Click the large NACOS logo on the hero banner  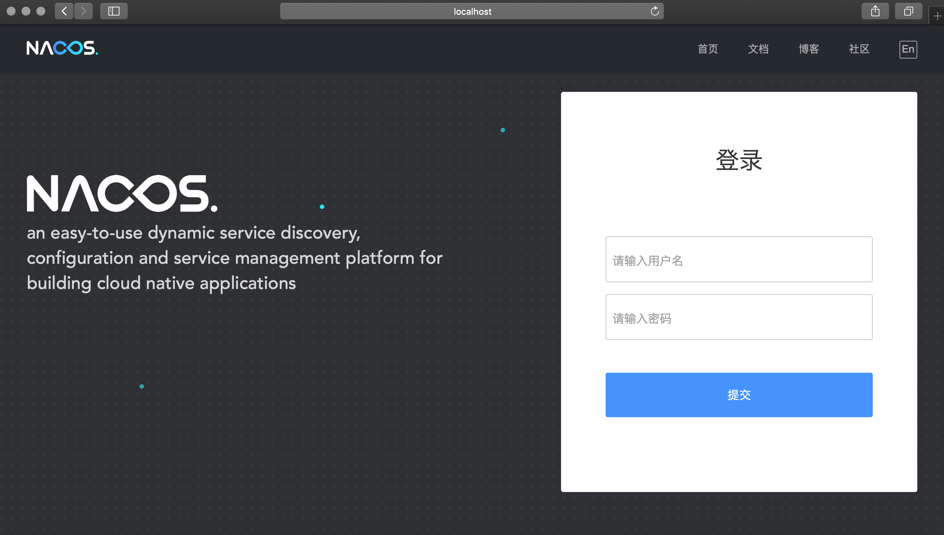click(122, 193)
